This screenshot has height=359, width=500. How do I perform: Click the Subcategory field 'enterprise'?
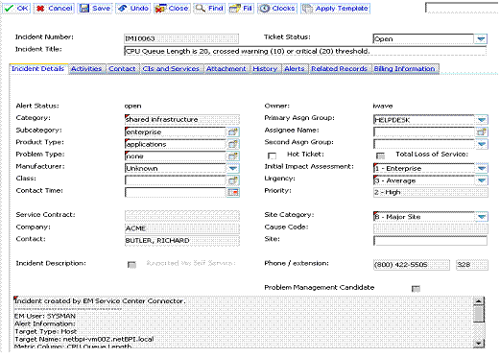tap(176, 132)
